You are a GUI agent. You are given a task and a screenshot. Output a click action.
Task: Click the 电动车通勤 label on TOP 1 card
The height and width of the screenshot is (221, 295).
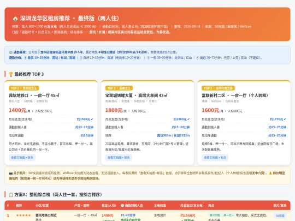tap(16, 135)
